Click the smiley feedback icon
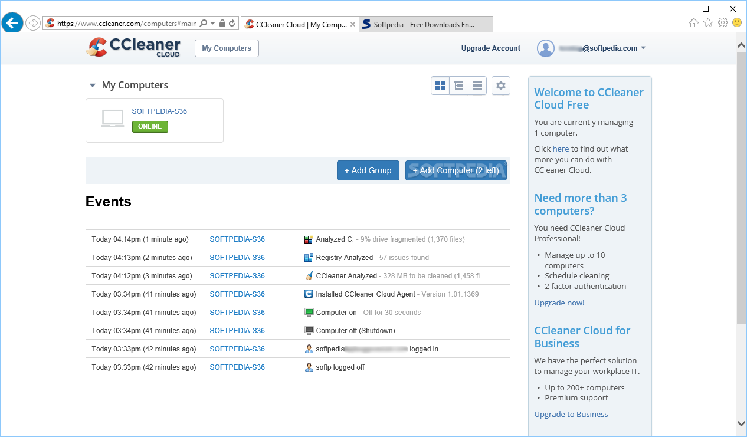This screenshot has height=437, width=747. tap(737, 23)
